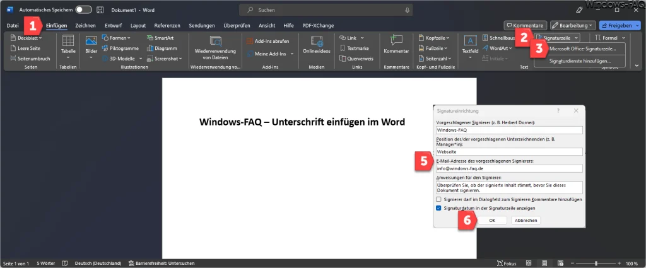
Task: Adjust the zoom slider in status bar
Action: (596, 263)
